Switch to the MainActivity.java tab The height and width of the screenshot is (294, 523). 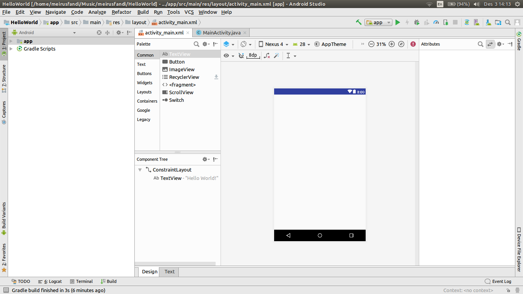[222, 33]
